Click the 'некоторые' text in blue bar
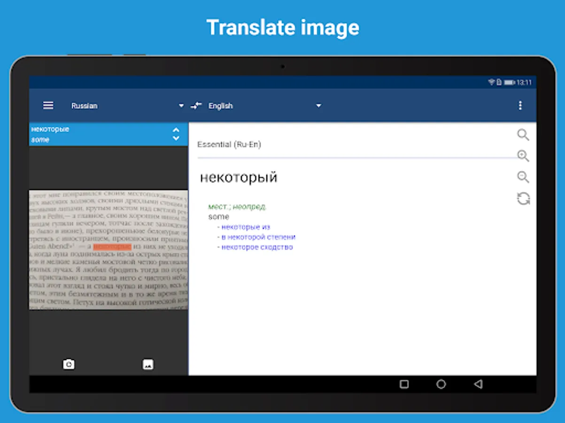 coord(50,129)
